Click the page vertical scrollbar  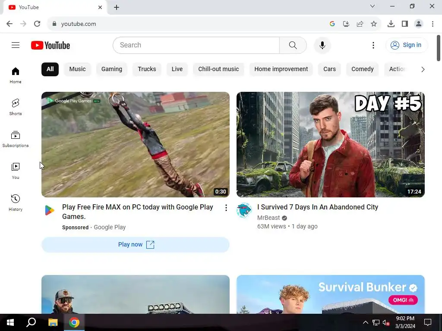pos(439,48)
